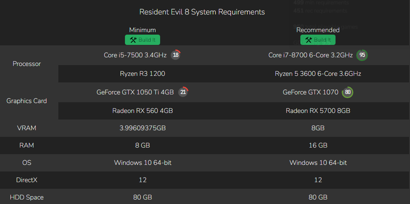Open GeForce GTX 1070 graphics card link
The image size is (410, 204).
(x=311, y=92)
